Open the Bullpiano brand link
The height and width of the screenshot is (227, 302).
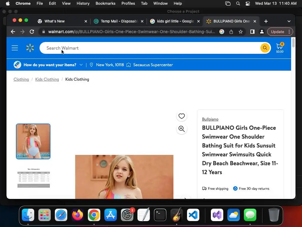pyautogui.click(x=210, y=119)
